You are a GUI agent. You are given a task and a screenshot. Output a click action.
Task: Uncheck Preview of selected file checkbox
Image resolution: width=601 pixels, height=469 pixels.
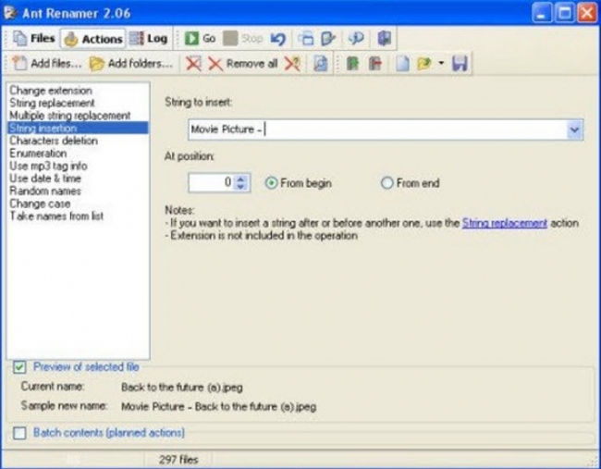[20, 367]
